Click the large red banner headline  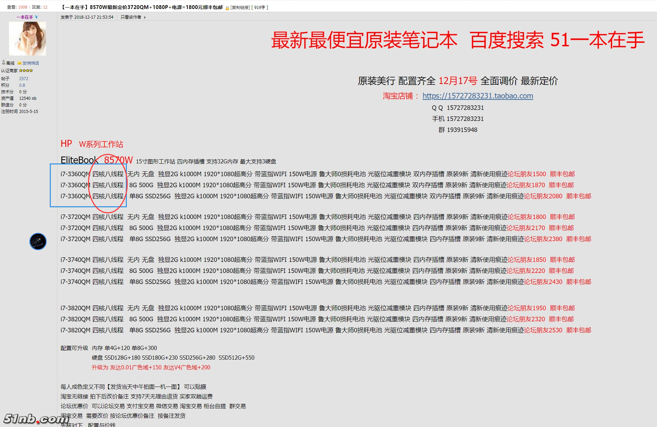[457, 40]
